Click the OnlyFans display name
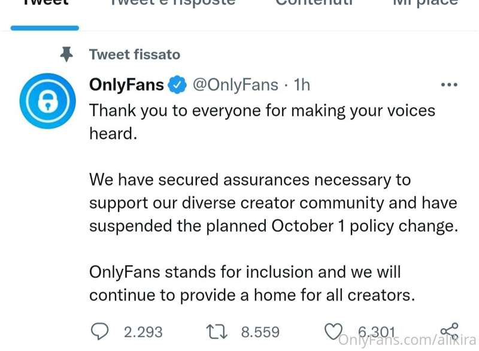This screenshot has width=479, height=351. (126, 84)
